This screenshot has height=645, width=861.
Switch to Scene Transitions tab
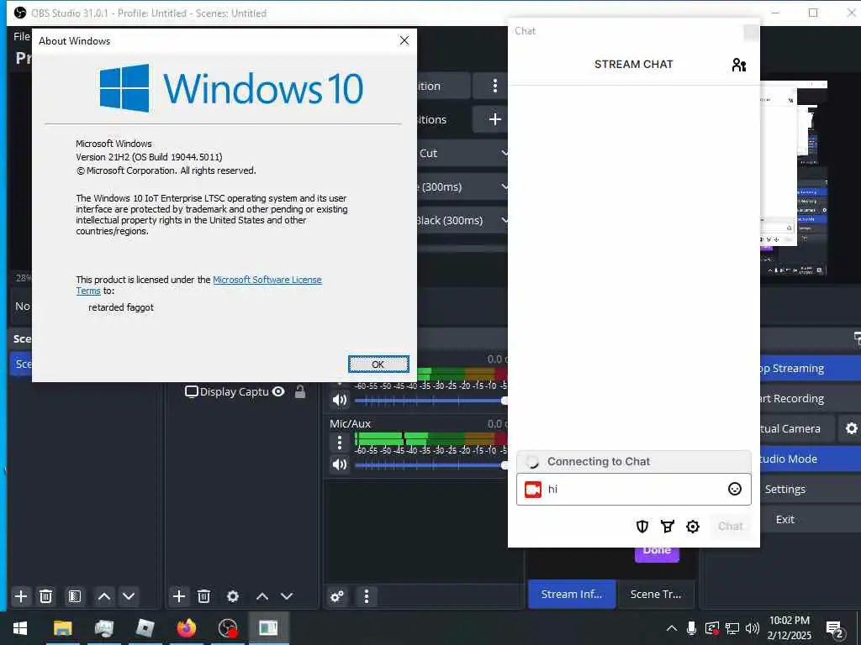pos(656,594)
